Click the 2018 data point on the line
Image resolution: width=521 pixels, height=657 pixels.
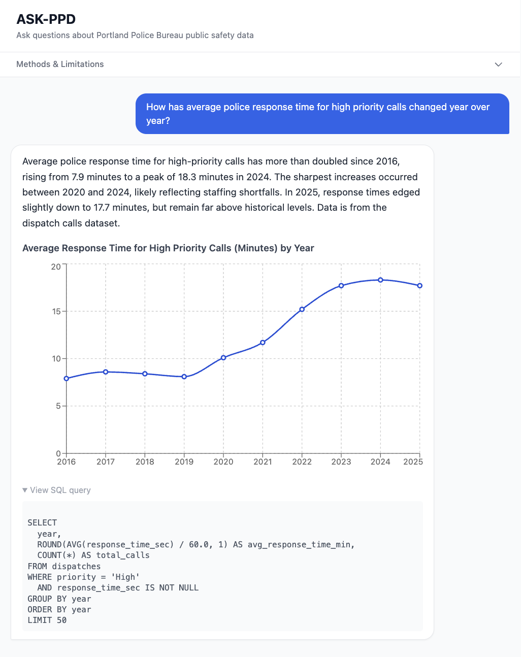pyautogui.click(x=145, y=374)
